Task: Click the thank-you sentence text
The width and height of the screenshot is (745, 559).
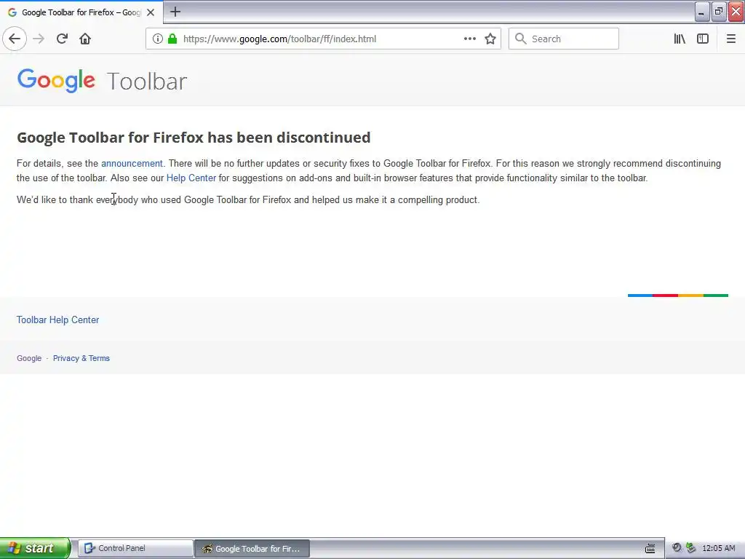Action: 248,200
